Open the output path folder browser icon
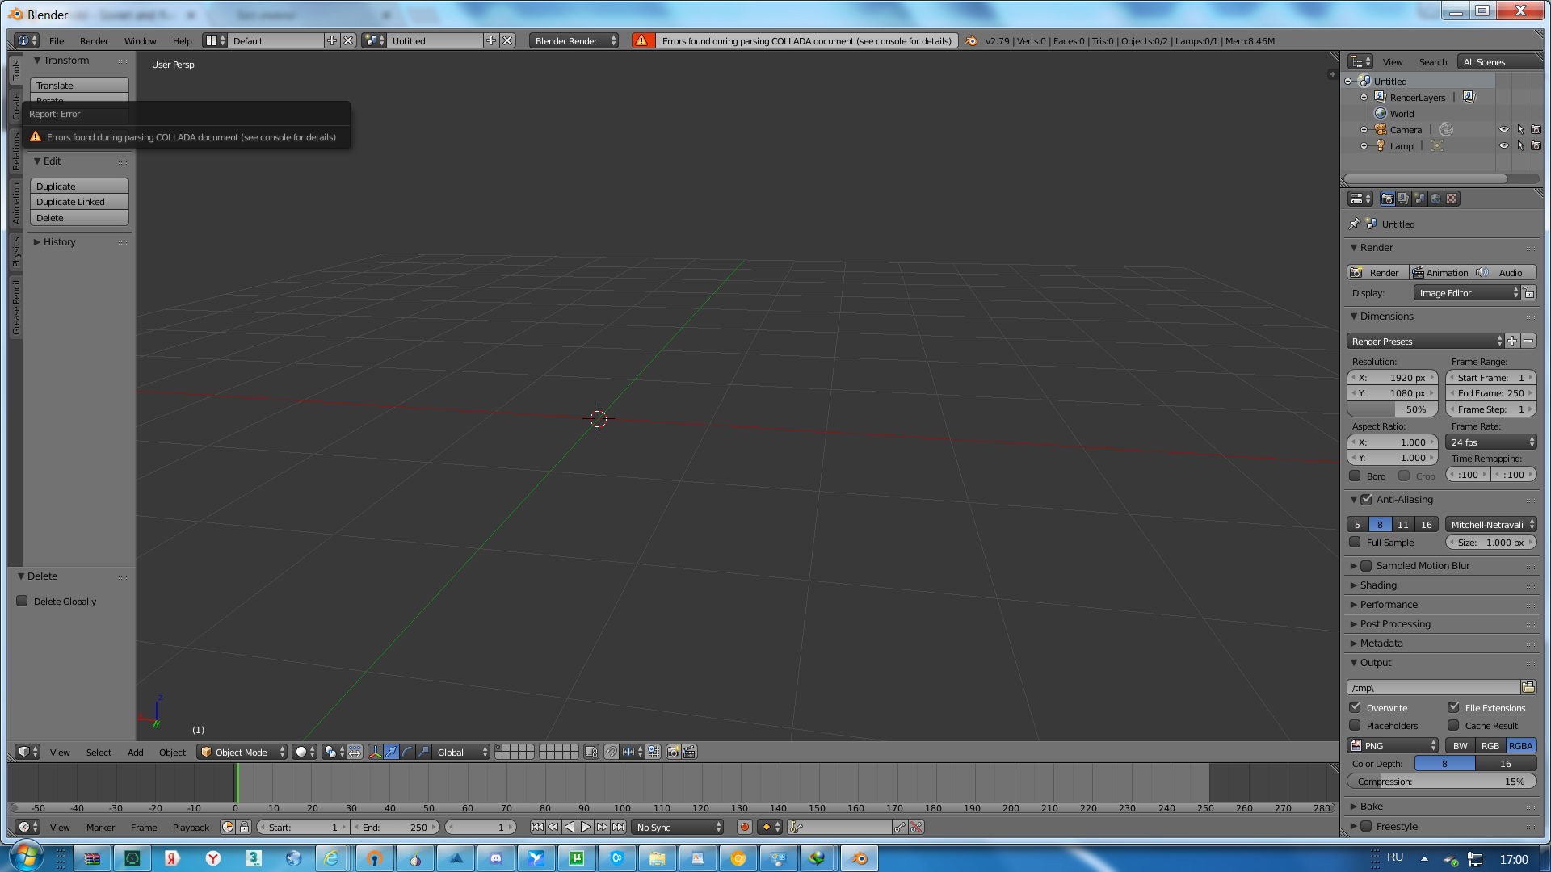This screenshot has width=1551, height=872. 1528,687
